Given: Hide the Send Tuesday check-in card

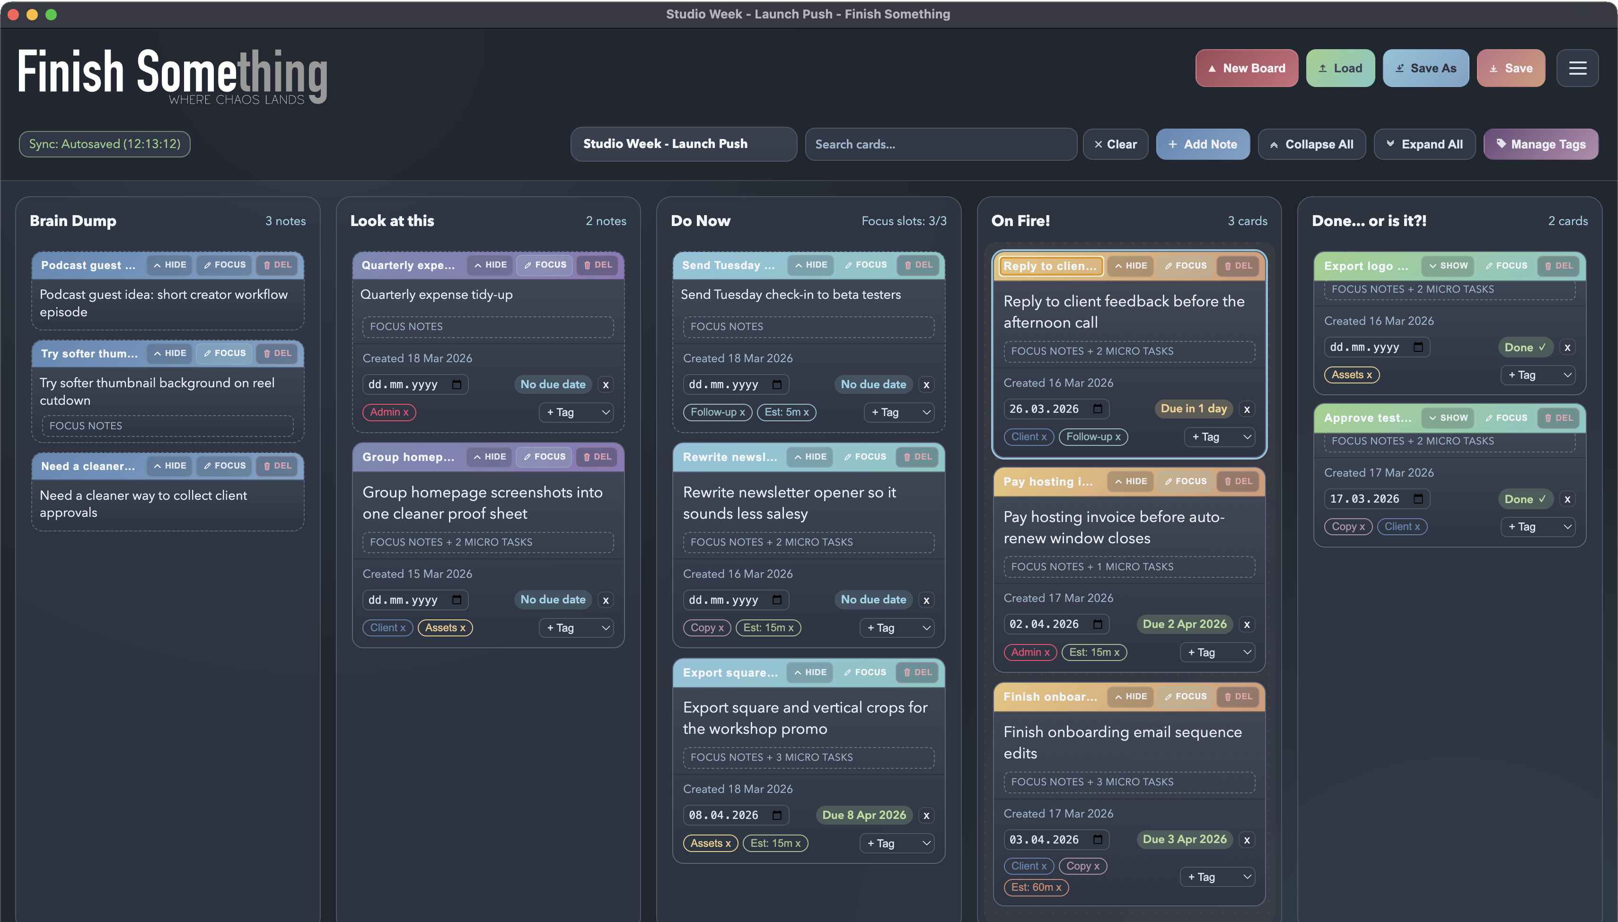Looking at the screenshot, I should pyautogui.click(x=811, y=265).
